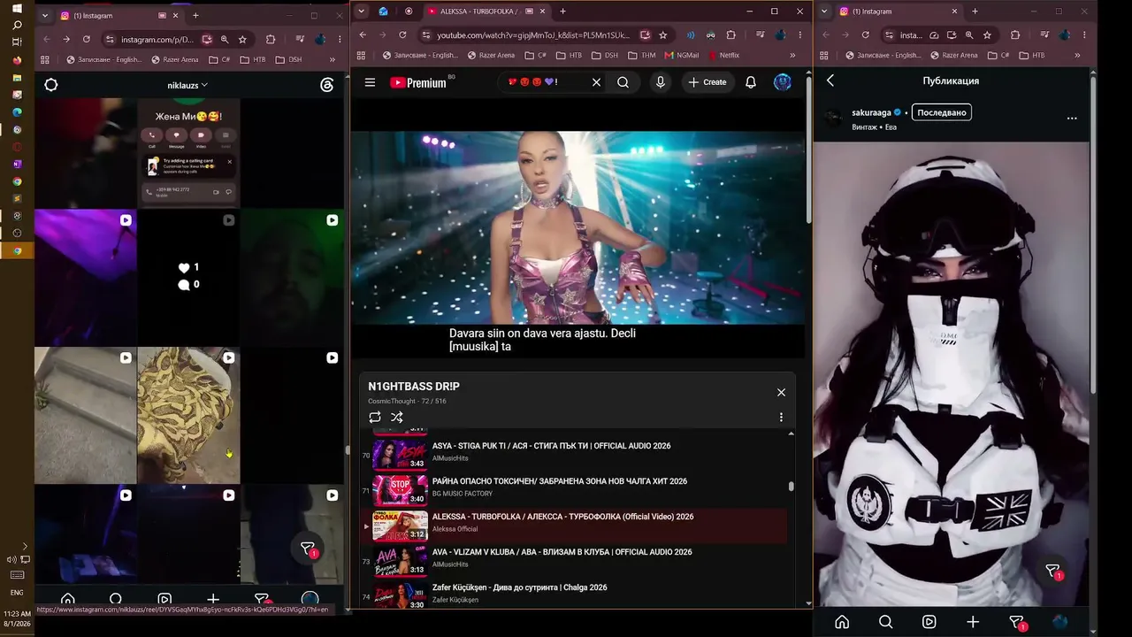Open the Netflix bookmark
The image size is (1132, 637).
pos(723,55)
